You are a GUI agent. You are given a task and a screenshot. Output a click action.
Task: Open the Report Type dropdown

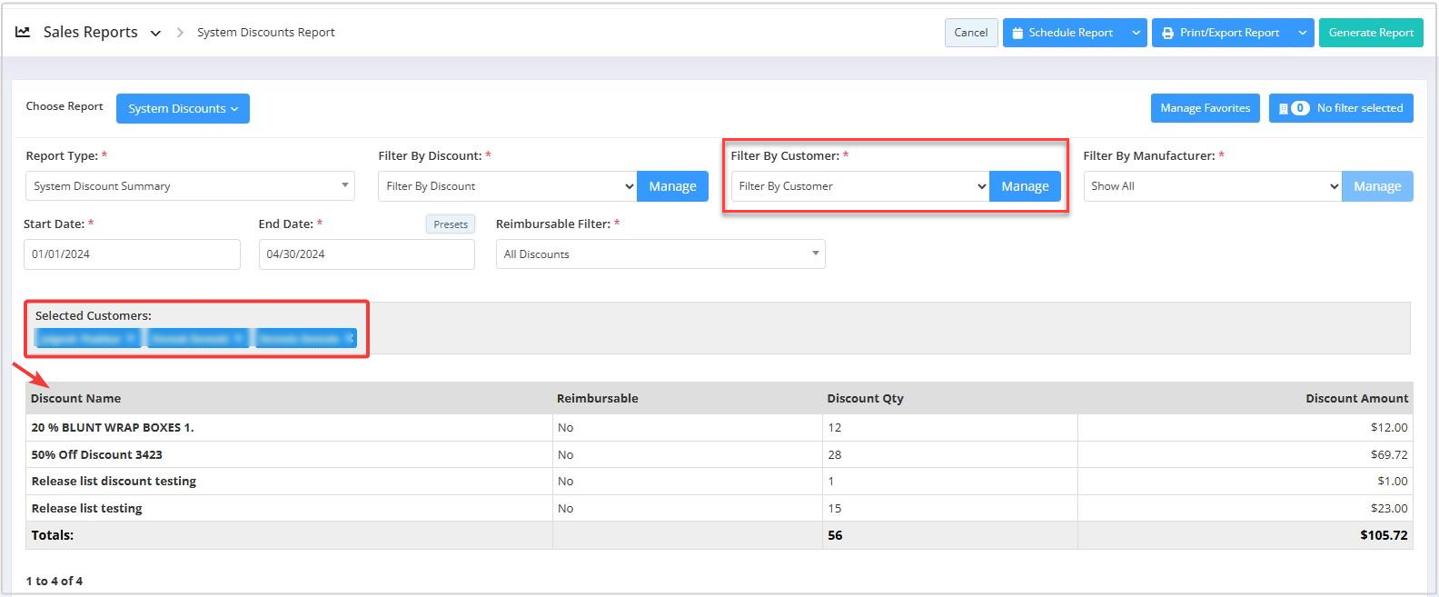point(189,186)
